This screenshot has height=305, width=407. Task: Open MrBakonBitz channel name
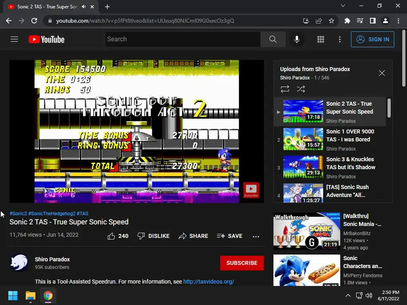pos(357,233)
